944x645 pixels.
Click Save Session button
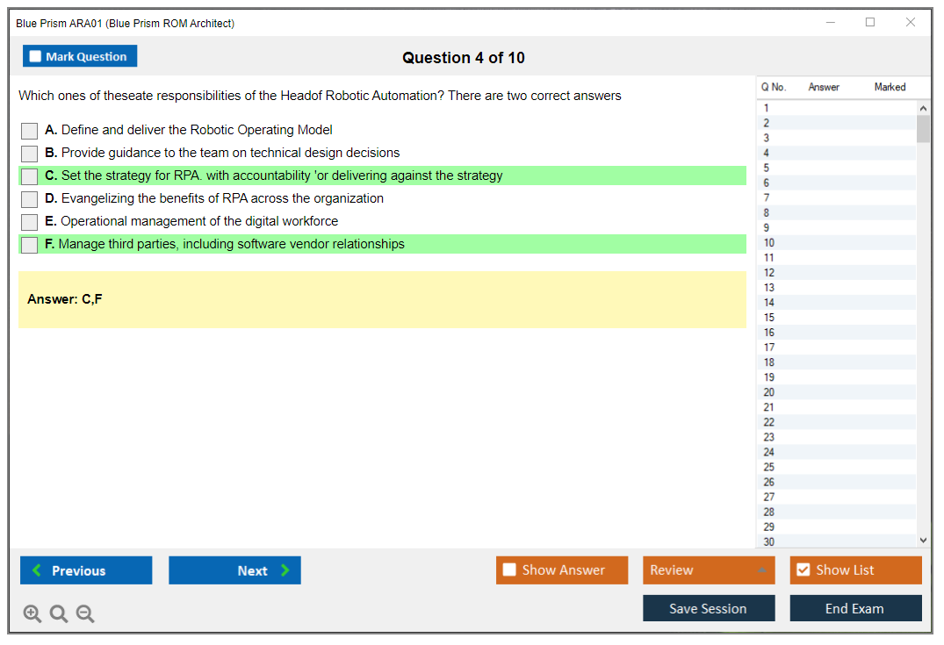[709, 609]
